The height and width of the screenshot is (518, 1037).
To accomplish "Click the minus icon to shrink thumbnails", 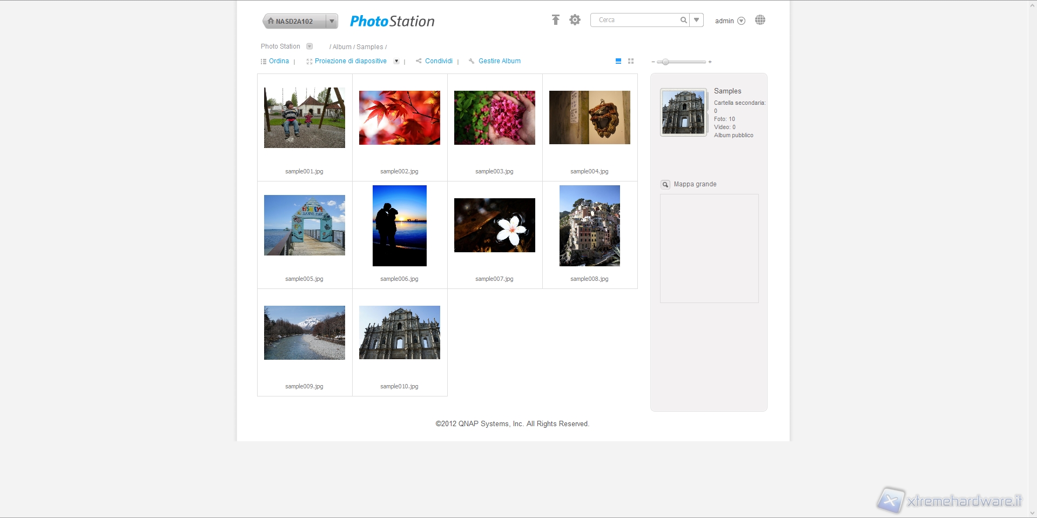I will pos(653,62).
